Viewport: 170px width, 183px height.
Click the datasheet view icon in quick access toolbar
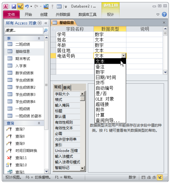pyautogui.click(x=59, y=6)
